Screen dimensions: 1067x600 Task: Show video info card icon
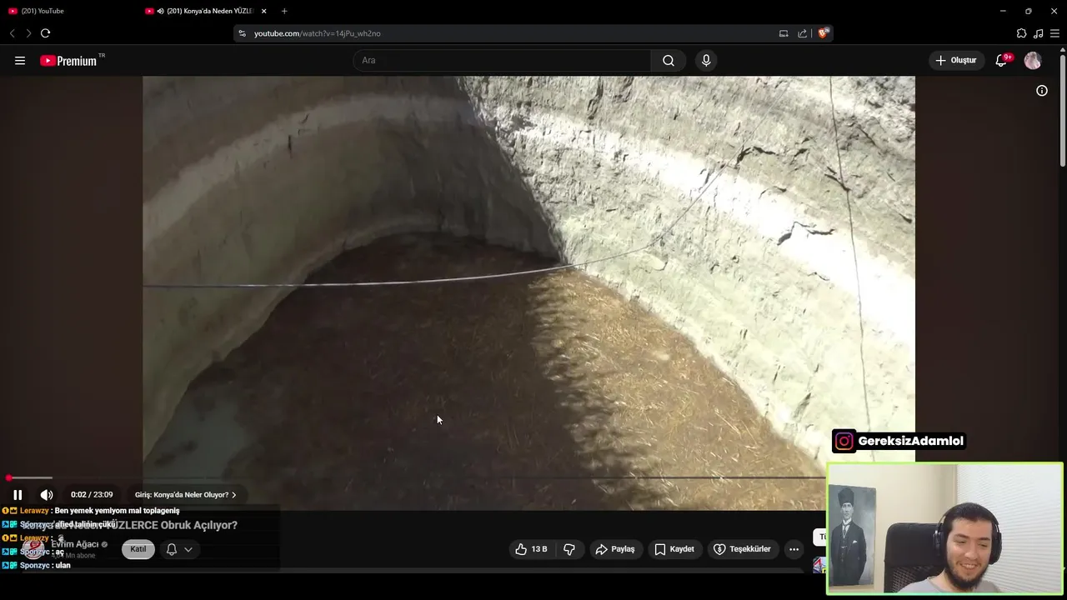click(x=1042, y=90)
